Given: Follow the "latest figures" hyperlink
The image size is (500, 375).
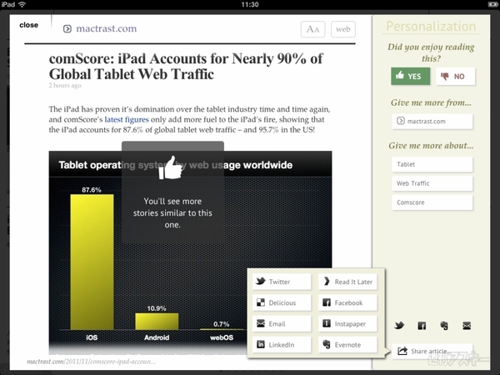Looking at the screenshot, I should 127,119.
